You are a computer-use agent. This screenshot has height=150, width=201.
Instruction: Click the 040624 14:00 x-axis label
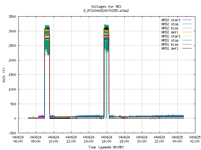pyautogui.click(x=89, y=139)
